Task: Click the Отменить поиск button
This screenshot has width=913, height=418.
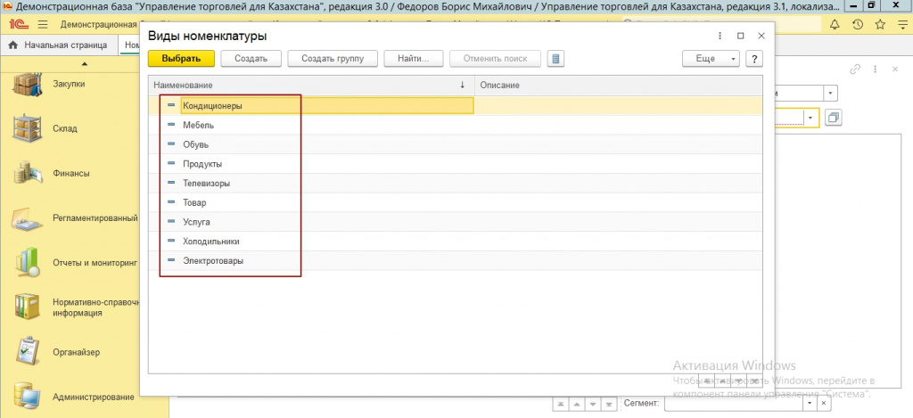Action: pyautogui.click(x=495, y=59)
